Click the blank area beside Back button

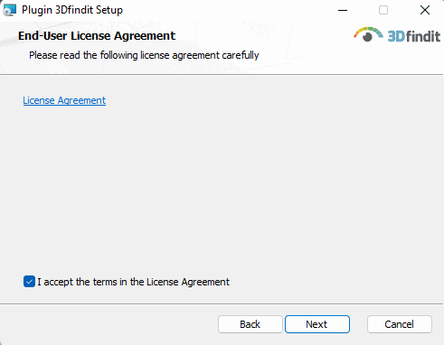[109, 324]
